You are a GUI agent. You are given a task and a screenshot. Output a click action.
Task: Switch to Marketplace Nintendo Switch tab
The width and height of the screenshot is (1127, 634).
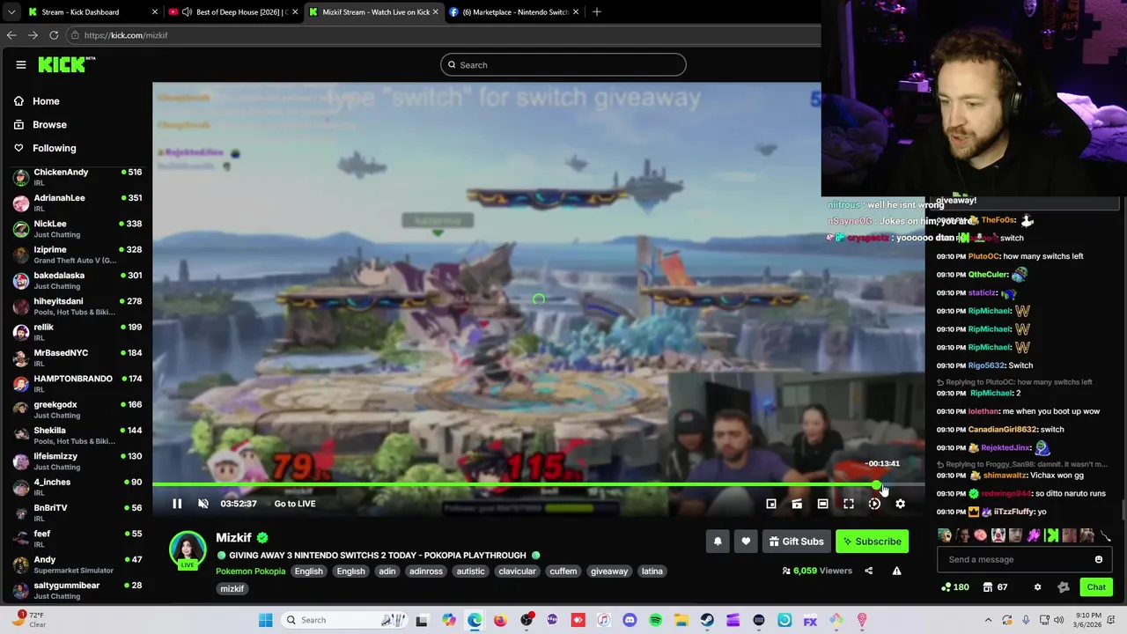click(x=514, y=12)
